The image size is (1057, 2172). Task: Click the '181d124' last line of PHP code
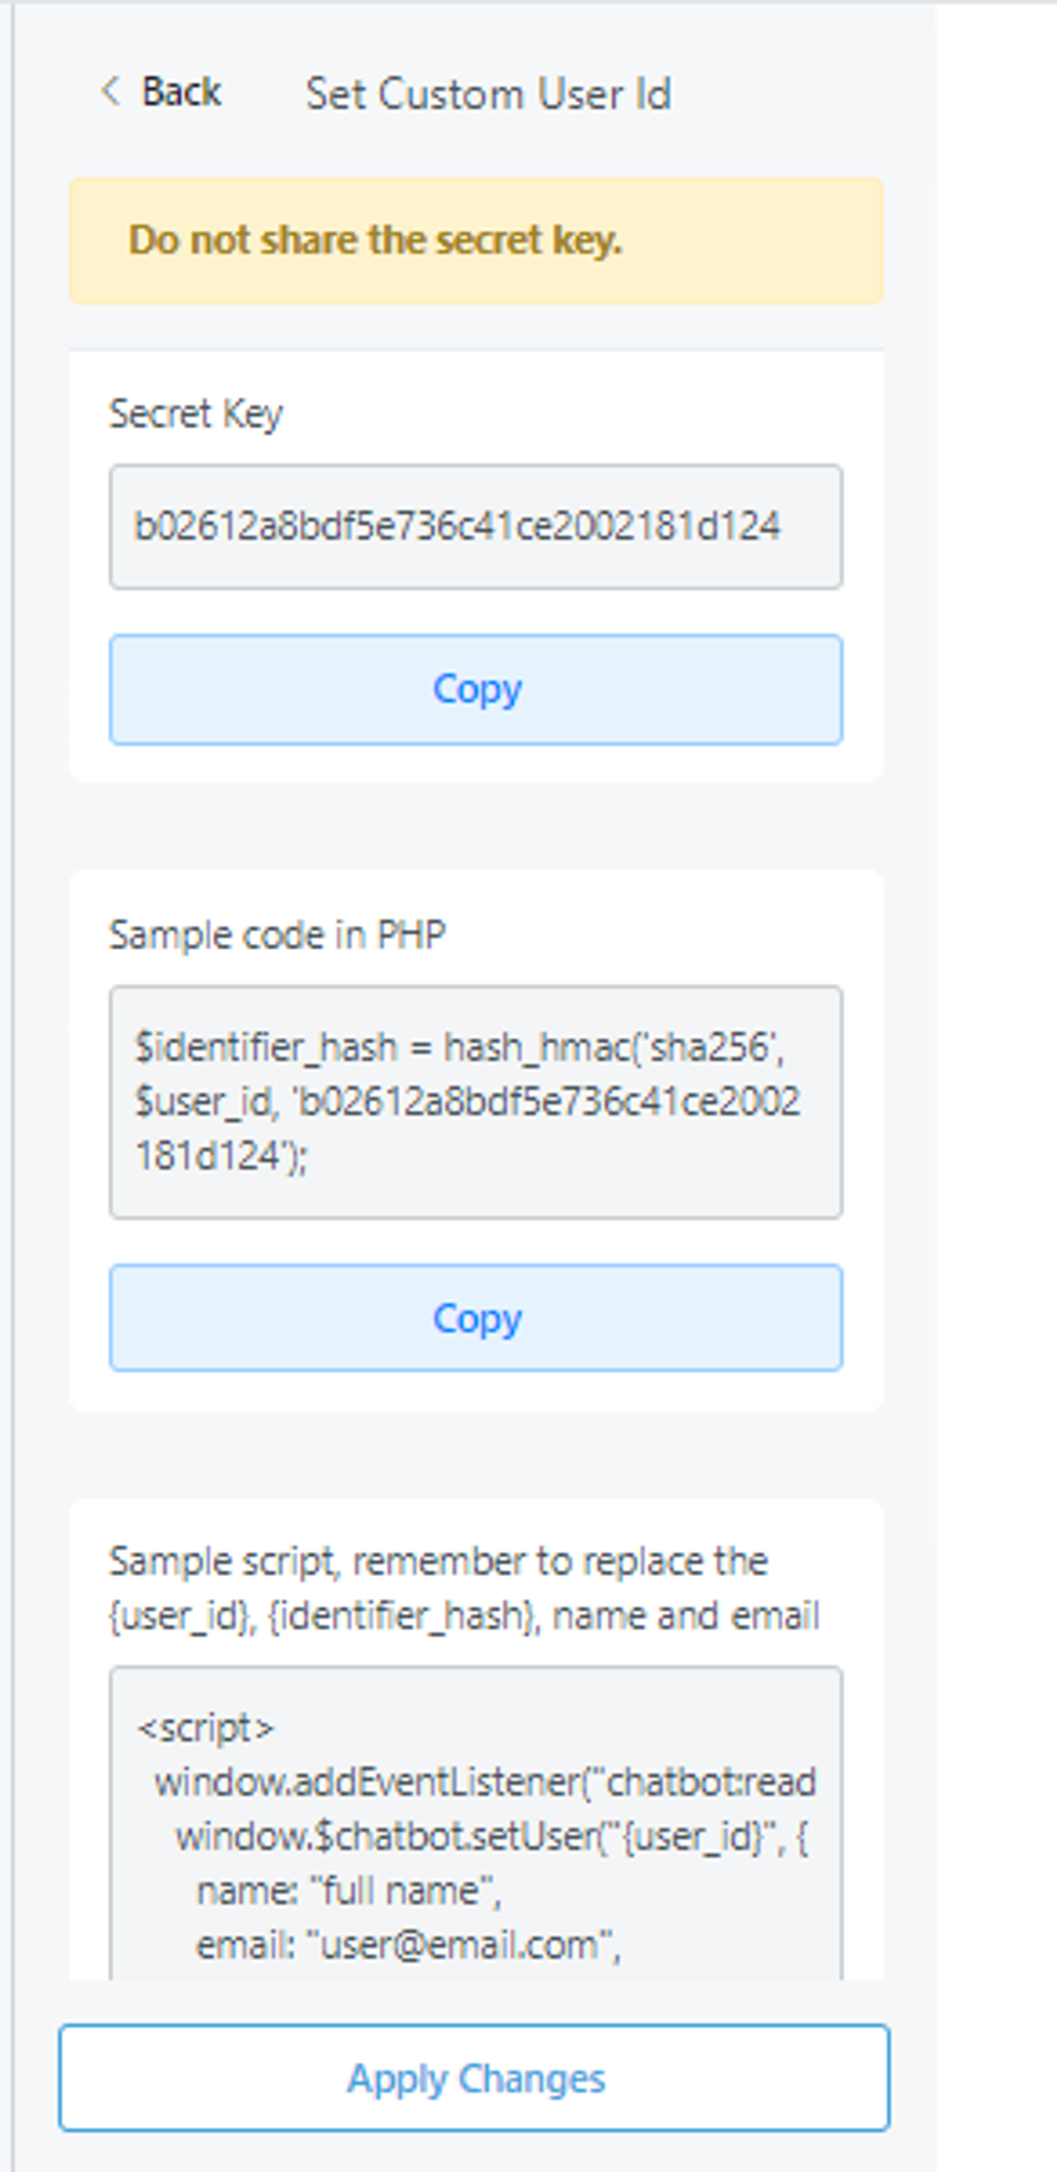point(221,1156)
